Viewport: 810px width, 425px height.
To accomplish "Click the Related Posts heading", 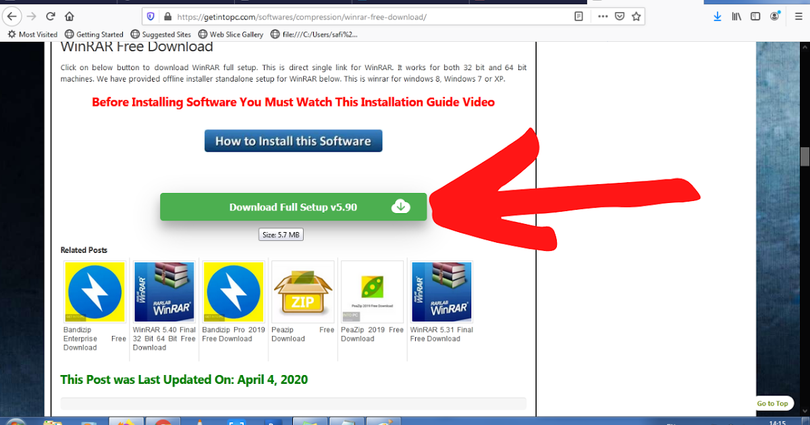I will [84, 250].
